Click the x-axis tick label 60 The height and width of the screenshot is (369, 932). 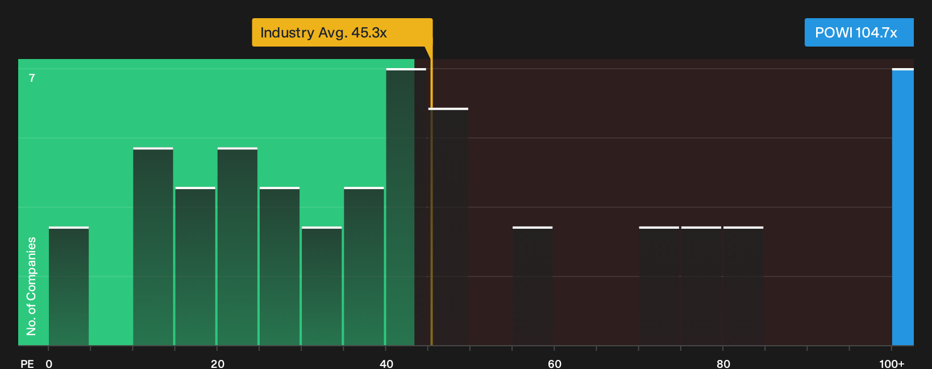pyautogui.click(x=555, y=364)
